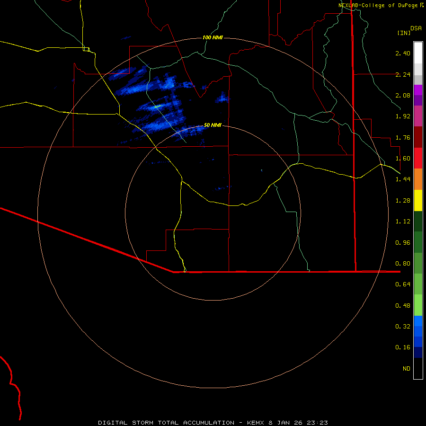The height and width of the screenshot is (426, 426).
Task: Click the 1.28 legend value
Action: (x=403, y=201)
